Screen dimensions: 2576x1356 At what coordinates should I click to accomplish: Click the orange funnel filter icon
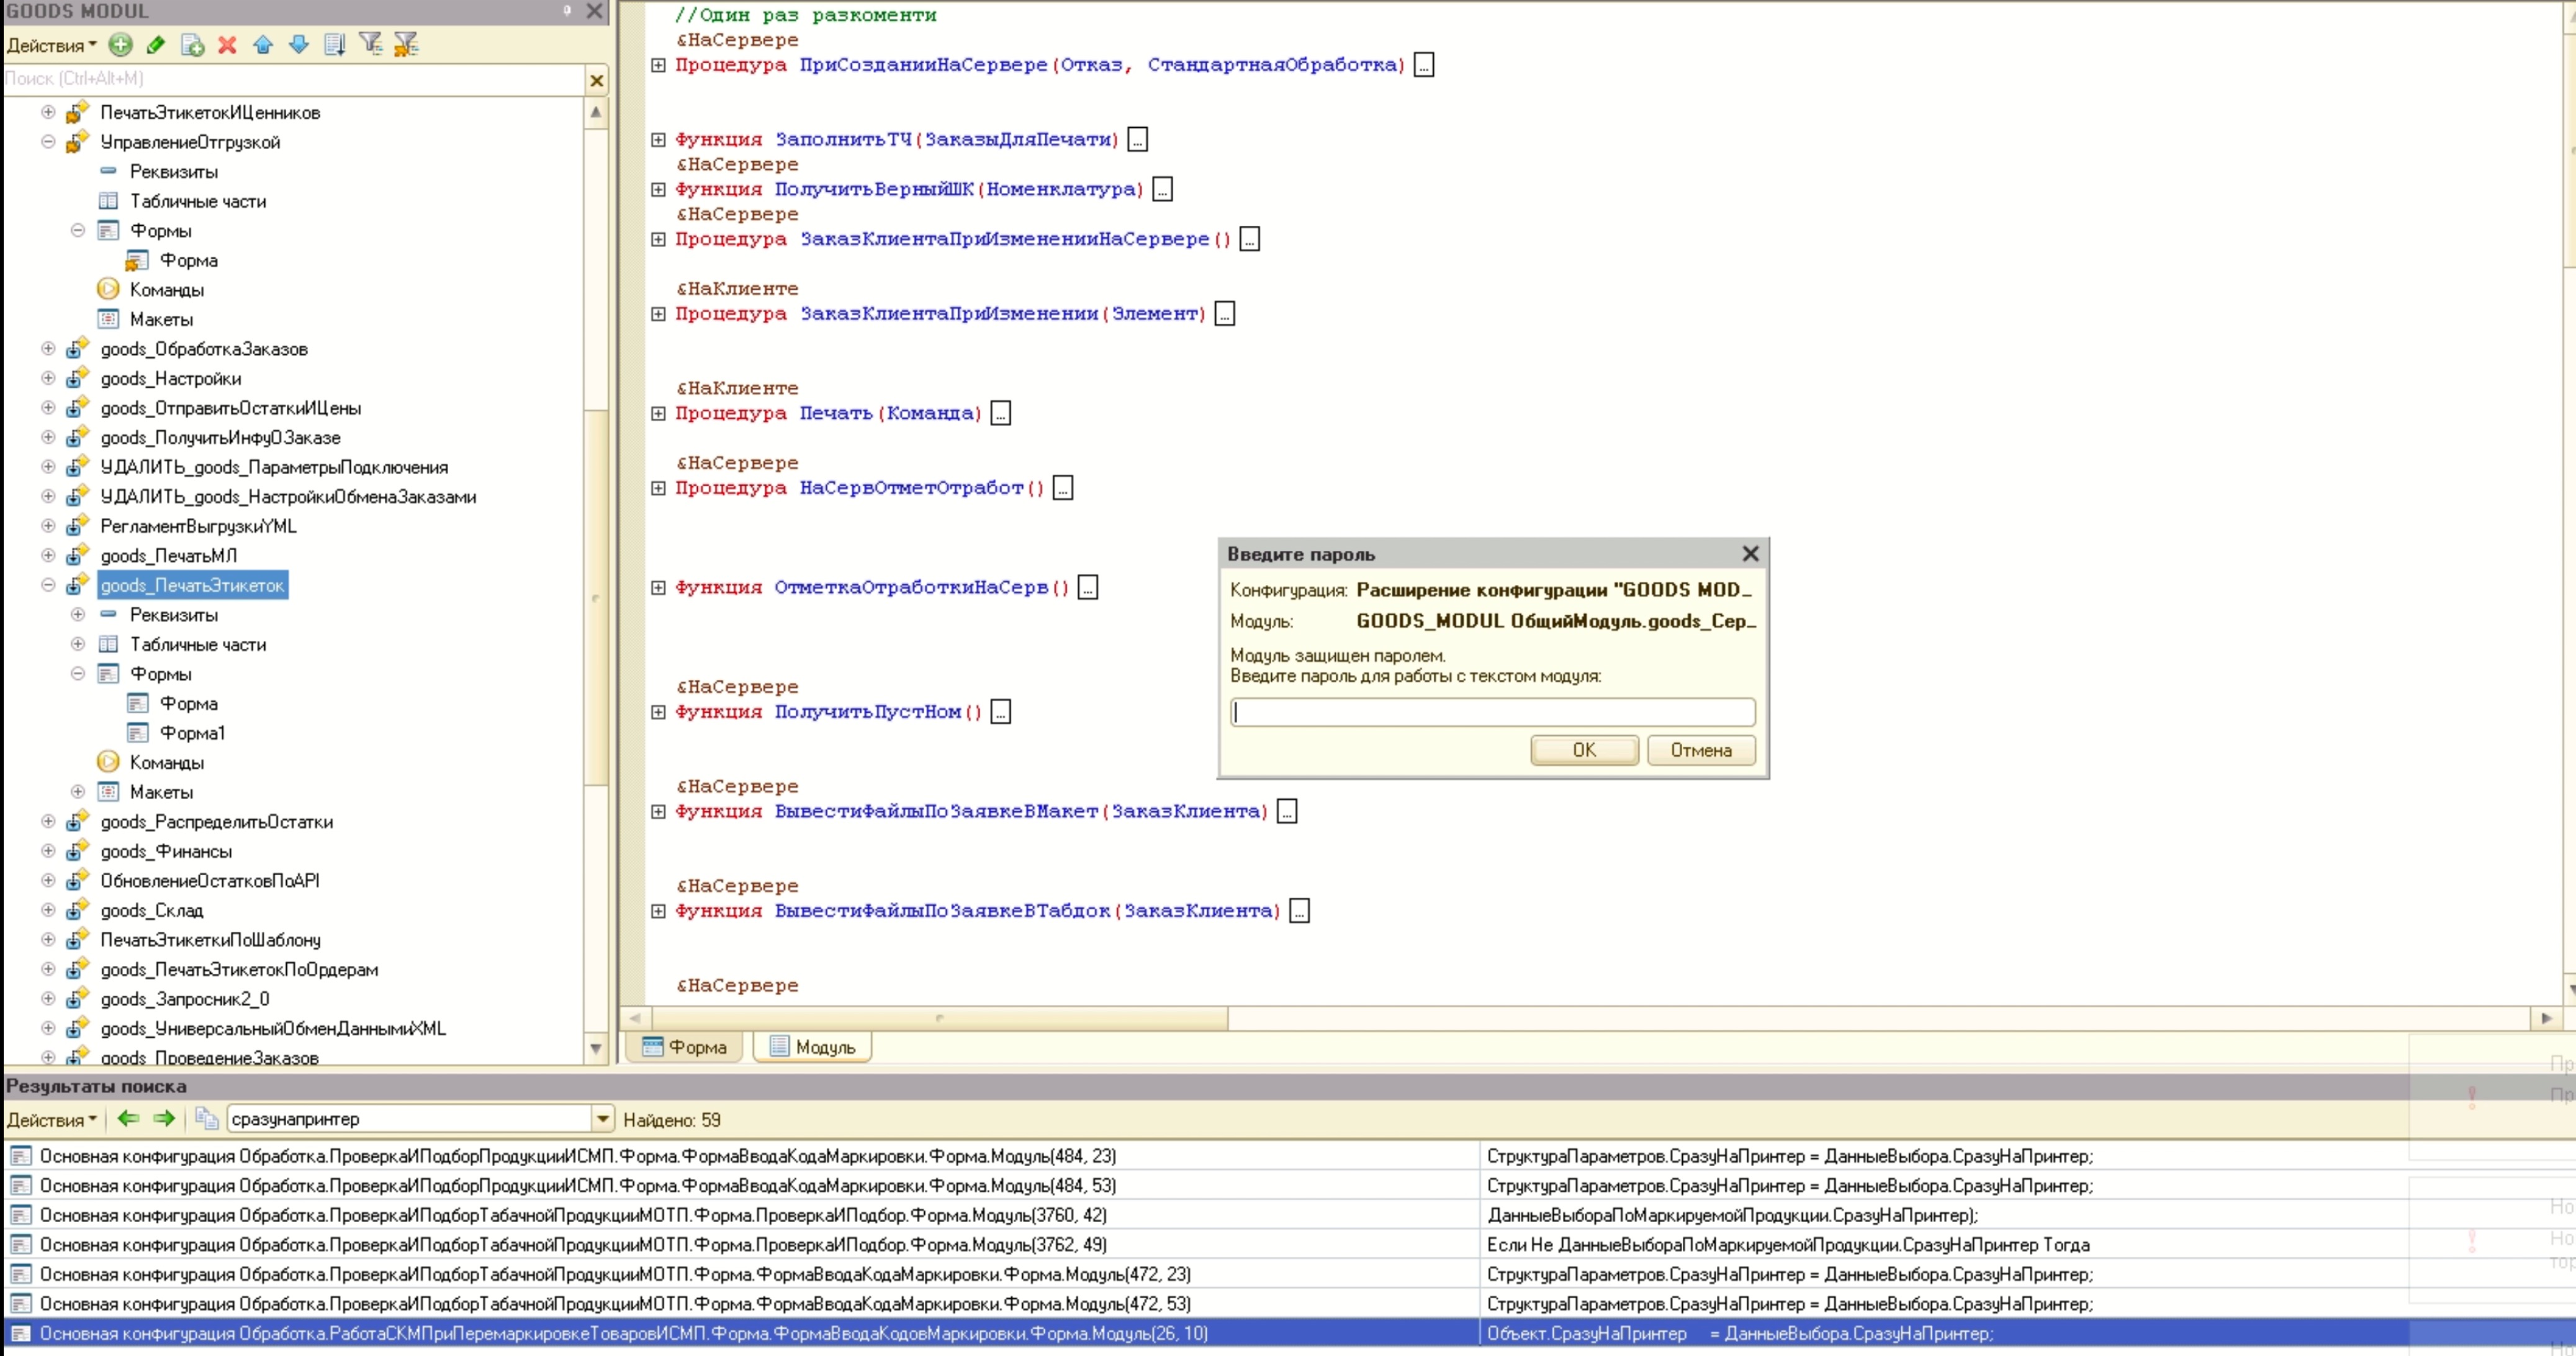[405, 44]
